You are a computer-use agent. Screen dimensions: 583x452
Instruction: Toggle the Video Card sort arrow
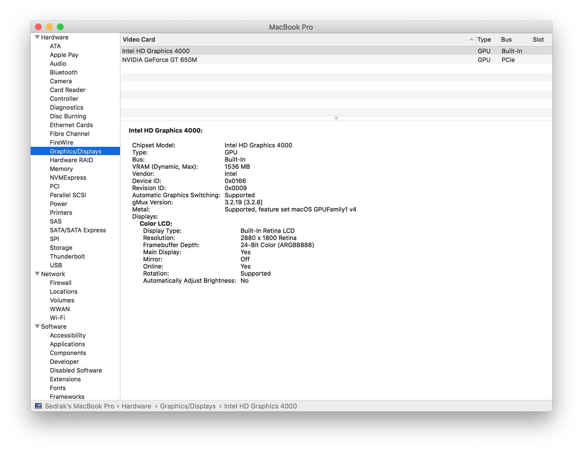click(471, 40)
